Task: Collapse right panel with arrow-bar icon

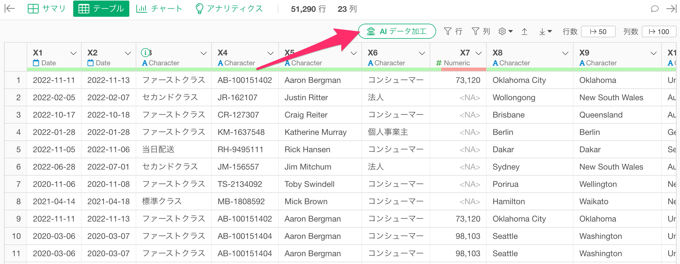Action: point(671,9)
